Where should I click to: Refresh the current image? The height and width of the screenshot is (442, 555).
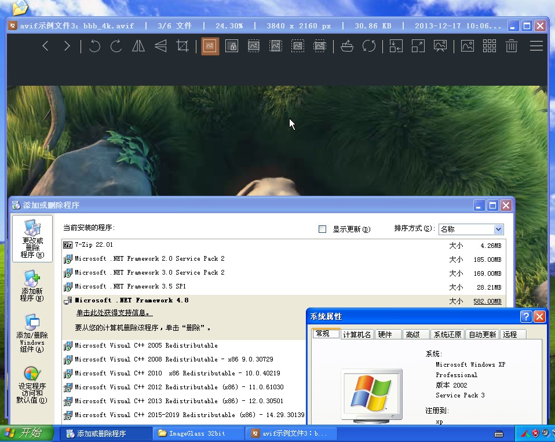pyautogui.click(x=369, y=46)
